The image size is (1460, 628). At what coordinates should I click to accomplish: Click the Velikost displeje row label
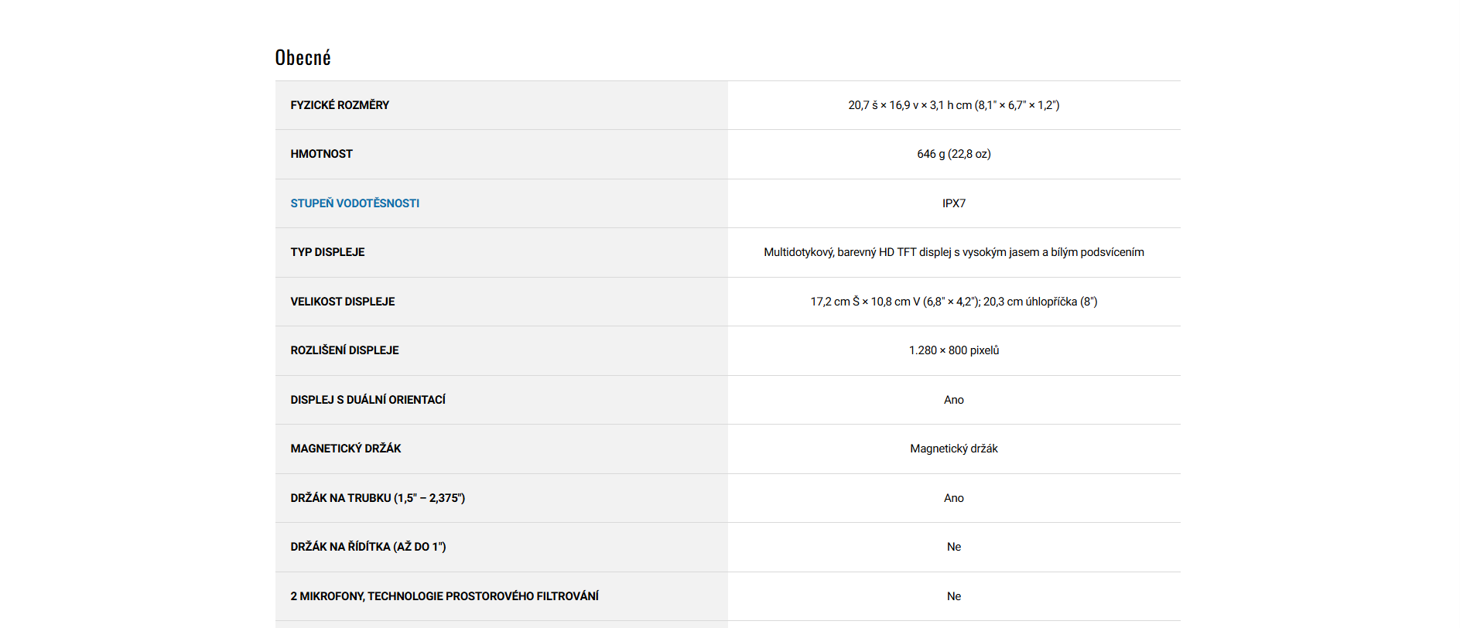(342, 302)
